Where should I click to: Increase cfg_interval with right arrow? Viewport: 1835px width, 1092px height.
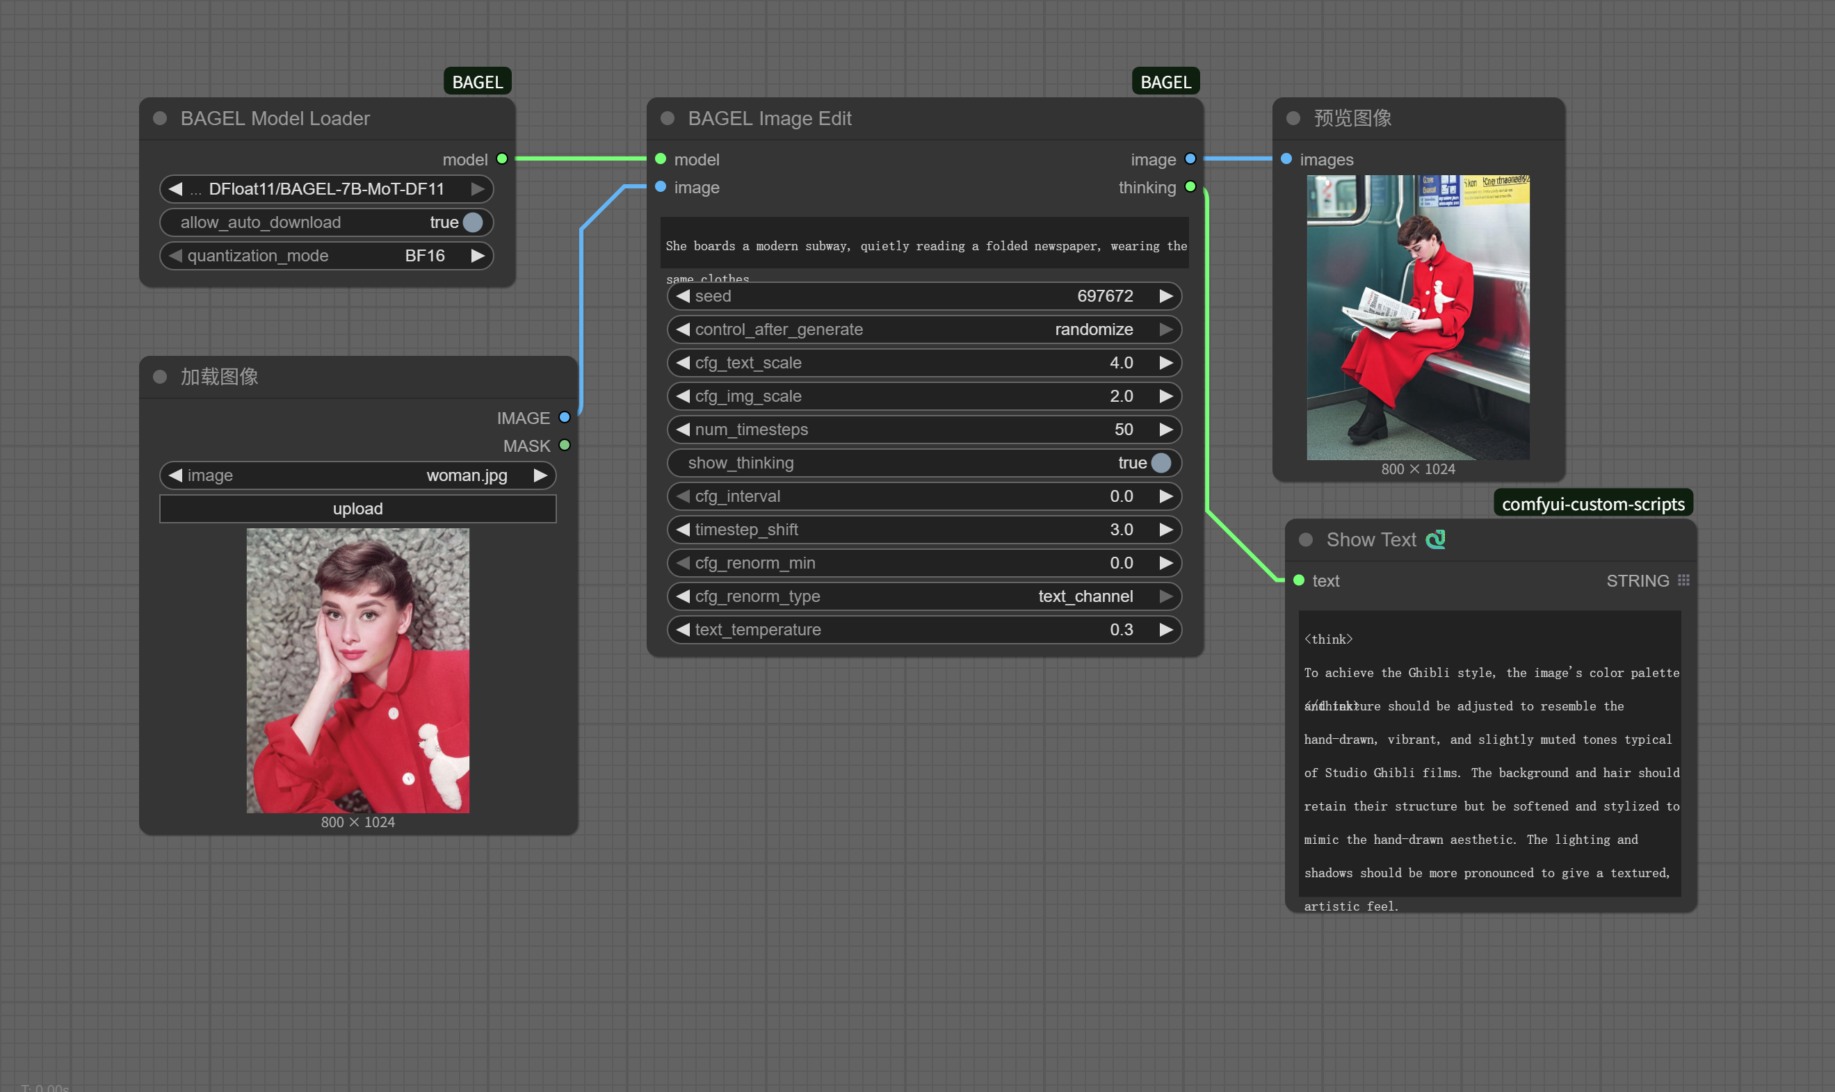(x=1166, y=496)
